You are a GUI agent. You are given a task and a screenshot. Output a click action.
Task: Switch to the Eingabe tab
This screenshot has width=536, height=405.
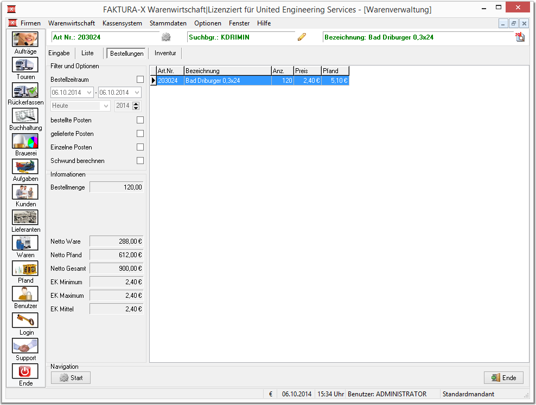pyautogui.click(x=59, y=53)
